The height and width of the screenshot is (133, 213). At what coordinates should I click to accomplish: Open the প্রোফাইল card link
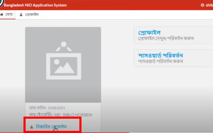click(149, 33)
